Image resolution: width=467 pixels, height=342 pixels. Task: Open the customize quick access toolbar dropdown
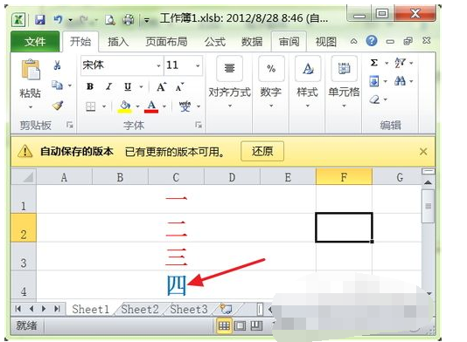[x=147, y=20]
